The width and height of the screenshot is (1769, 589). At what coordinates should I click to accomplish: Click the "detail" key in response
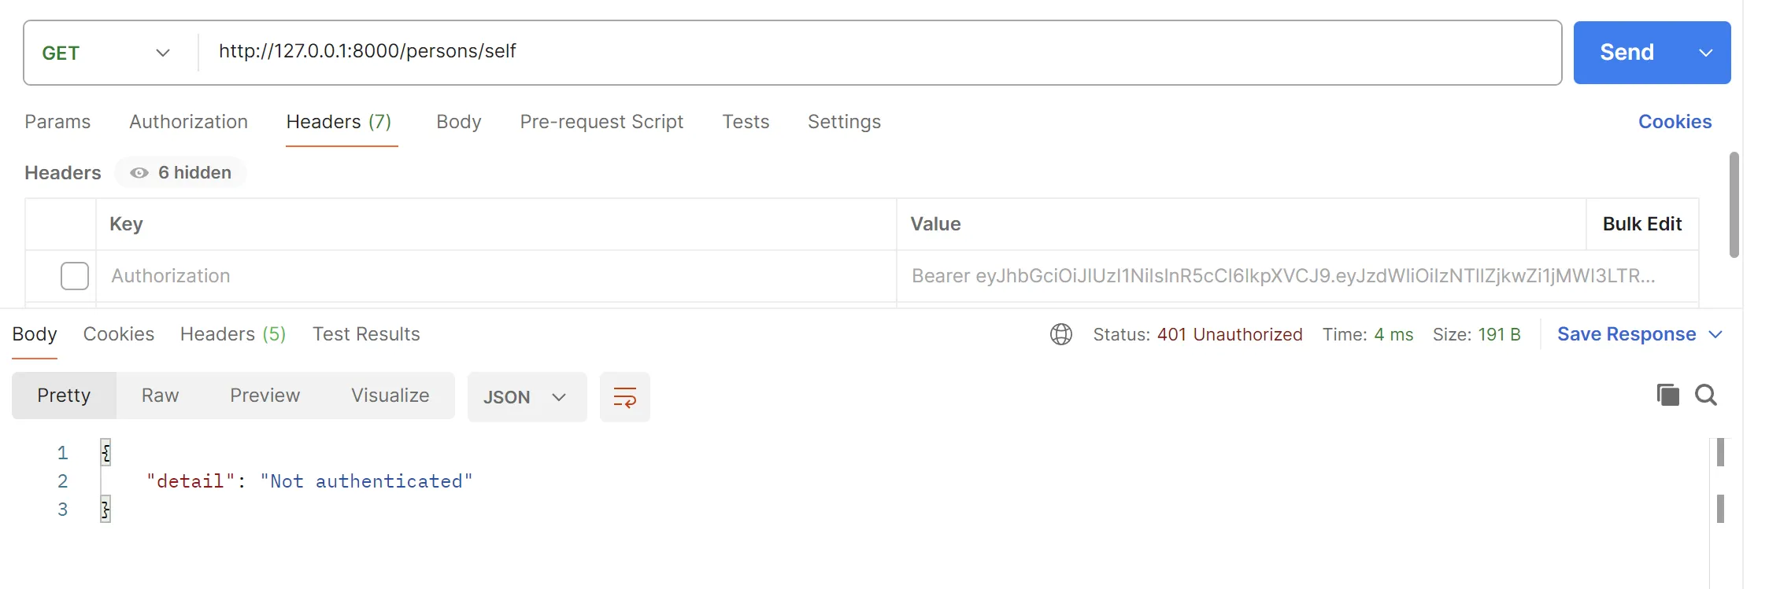click(x=191, y=481)
